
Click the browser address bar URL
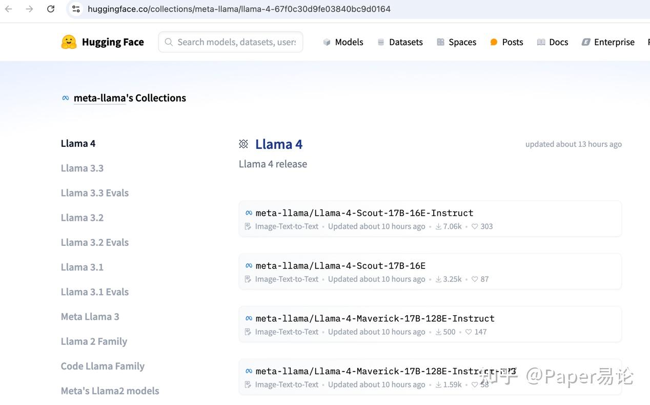[239, 9]
